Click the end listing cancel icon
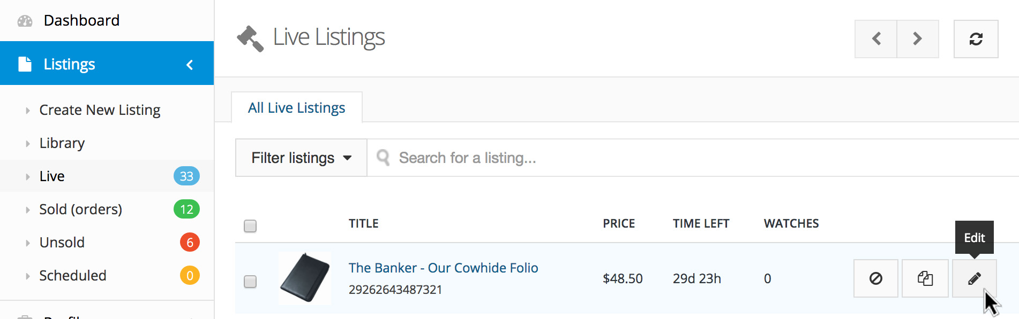 (876, 278)
